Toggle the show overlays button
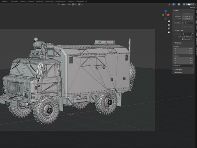197x148 pixels. click(x=179, y=5)
